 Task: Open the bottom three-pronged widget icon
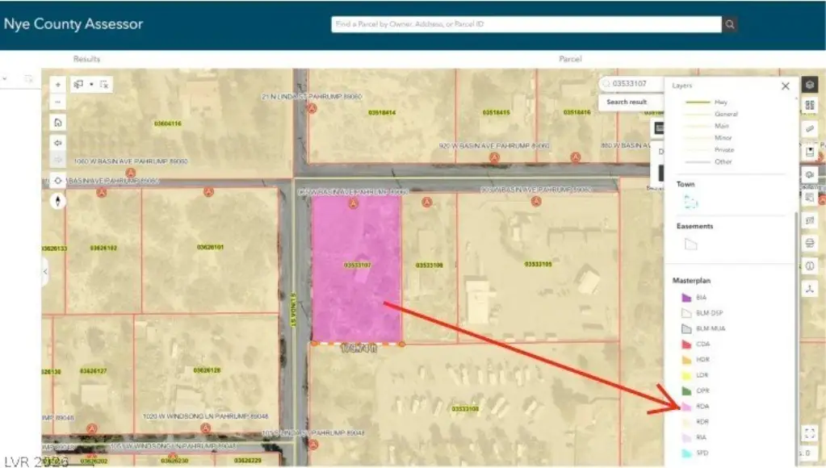[810, 289]
